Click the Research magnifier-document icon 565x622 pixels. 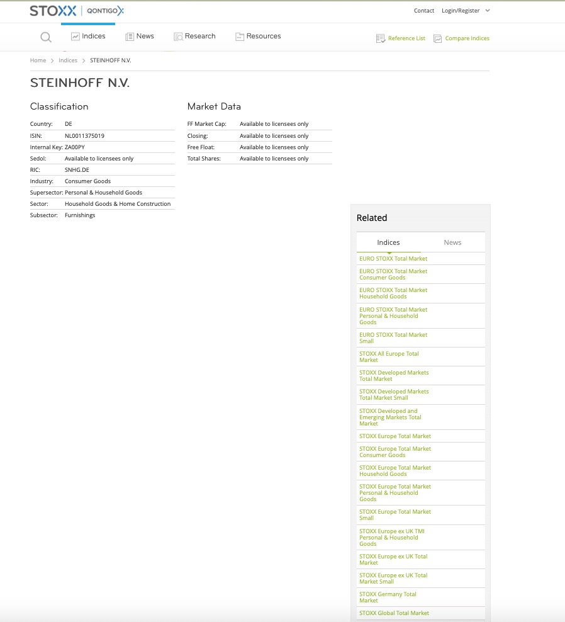pyautogui.click(x=178, y=36)
